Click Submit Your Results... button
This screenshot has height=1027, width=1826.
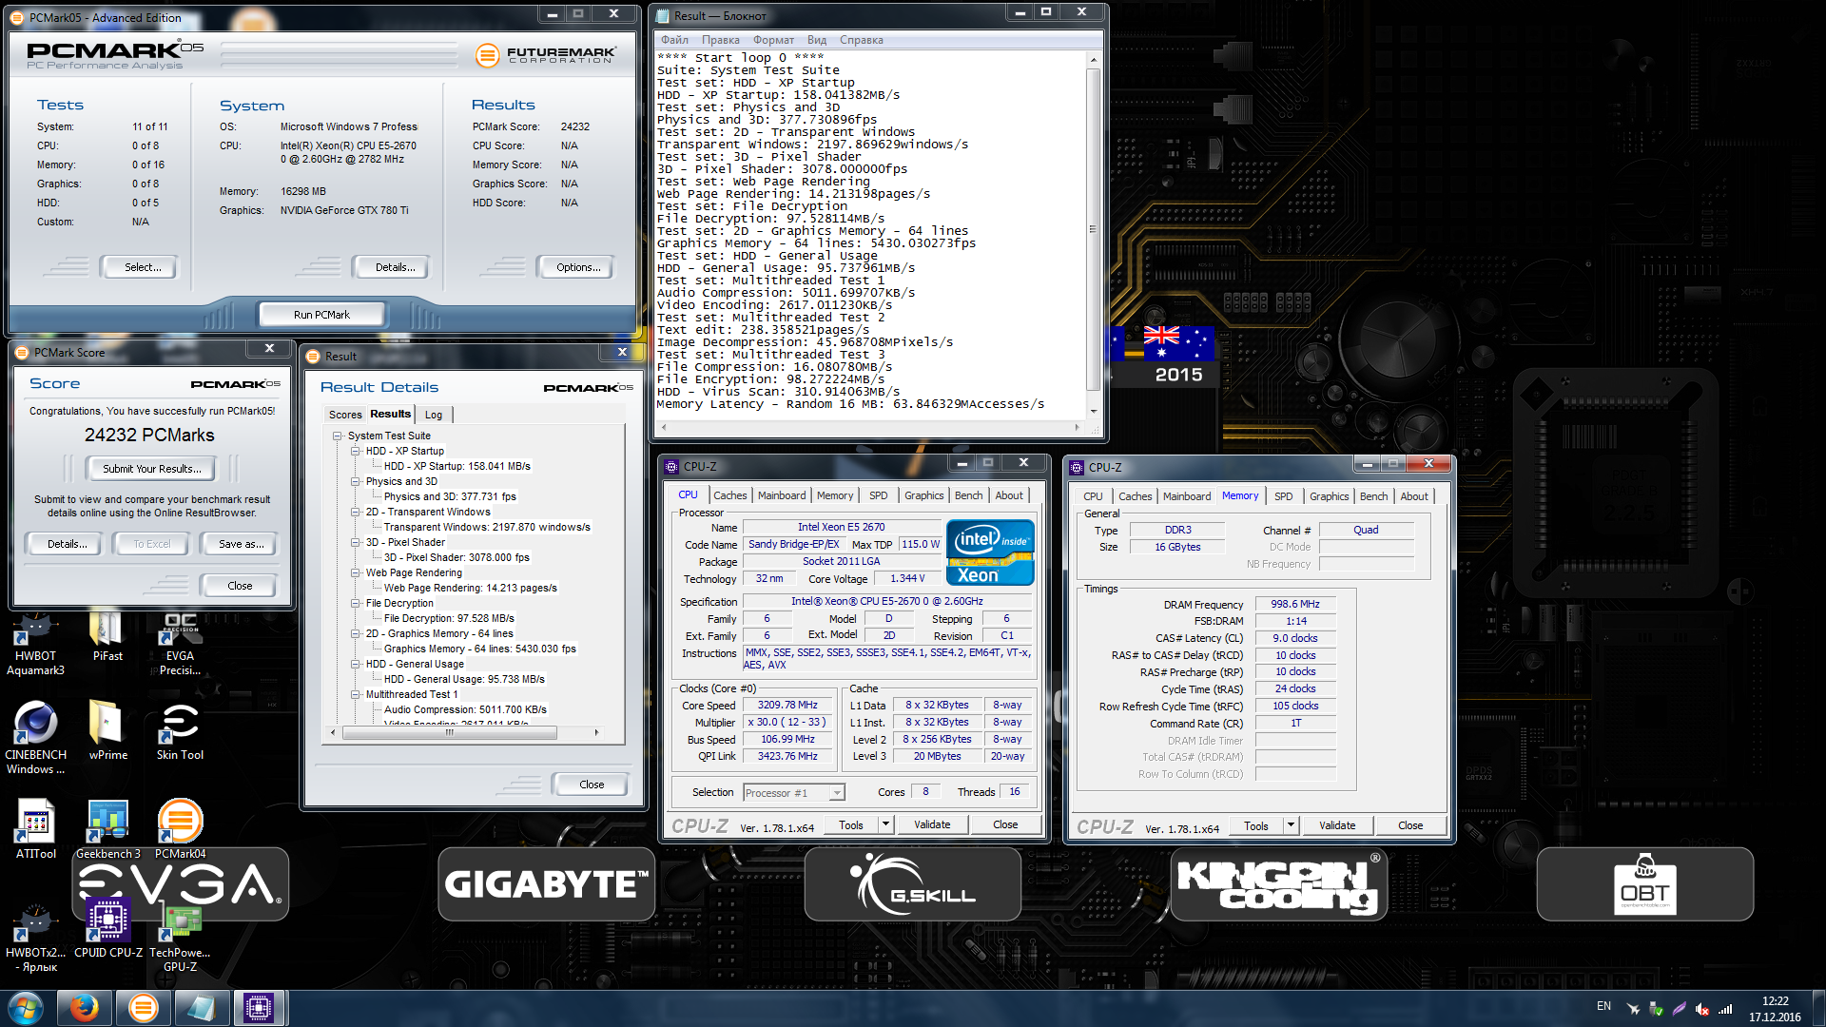(152, 469)
